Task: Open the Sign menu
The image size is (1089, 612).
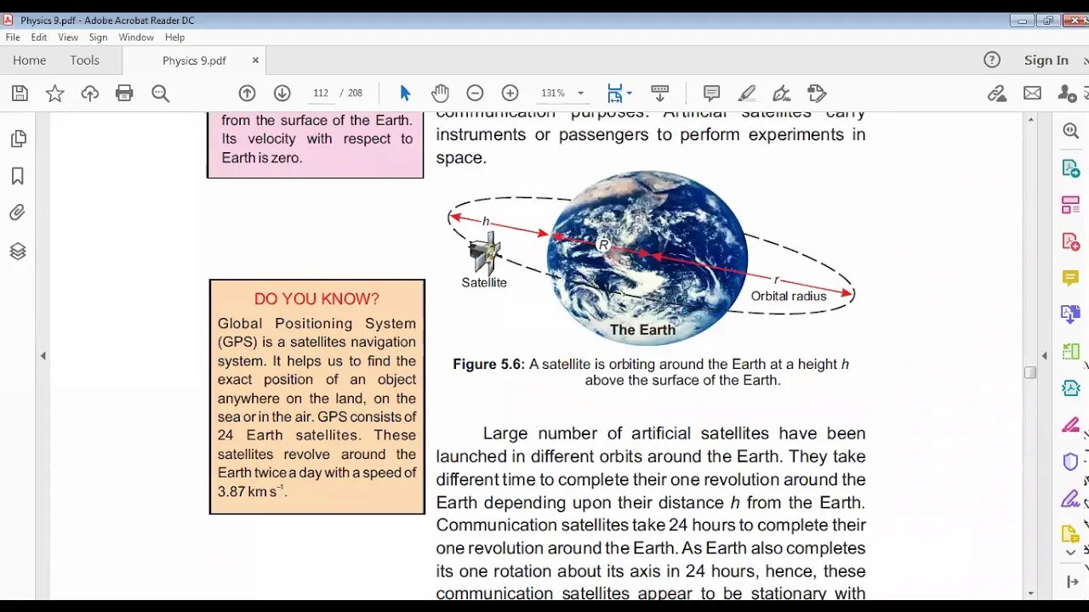Action: pos(98,37)
